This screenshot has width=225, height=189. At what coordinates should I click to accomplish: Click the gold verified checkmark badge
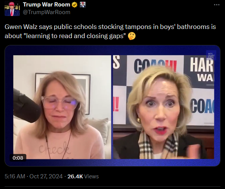pos(74,5)
